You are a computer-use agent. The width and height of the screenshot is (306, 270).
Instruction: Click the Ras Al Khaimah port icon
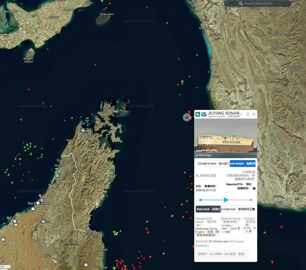coord(38,203)
